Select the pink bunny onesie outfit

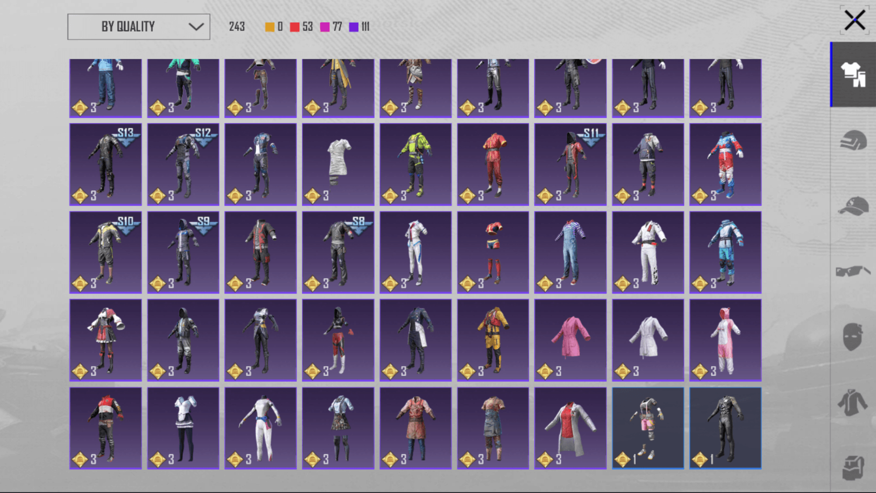coord(725,340)
